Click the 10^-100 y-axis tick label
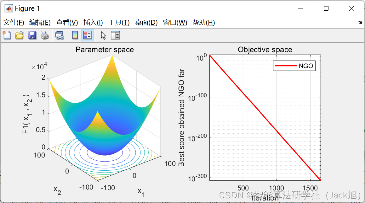 tap(197, 98)
